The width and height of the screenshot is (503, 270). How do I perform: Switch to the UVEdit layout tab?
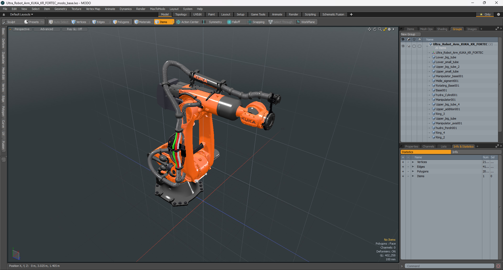197,14
